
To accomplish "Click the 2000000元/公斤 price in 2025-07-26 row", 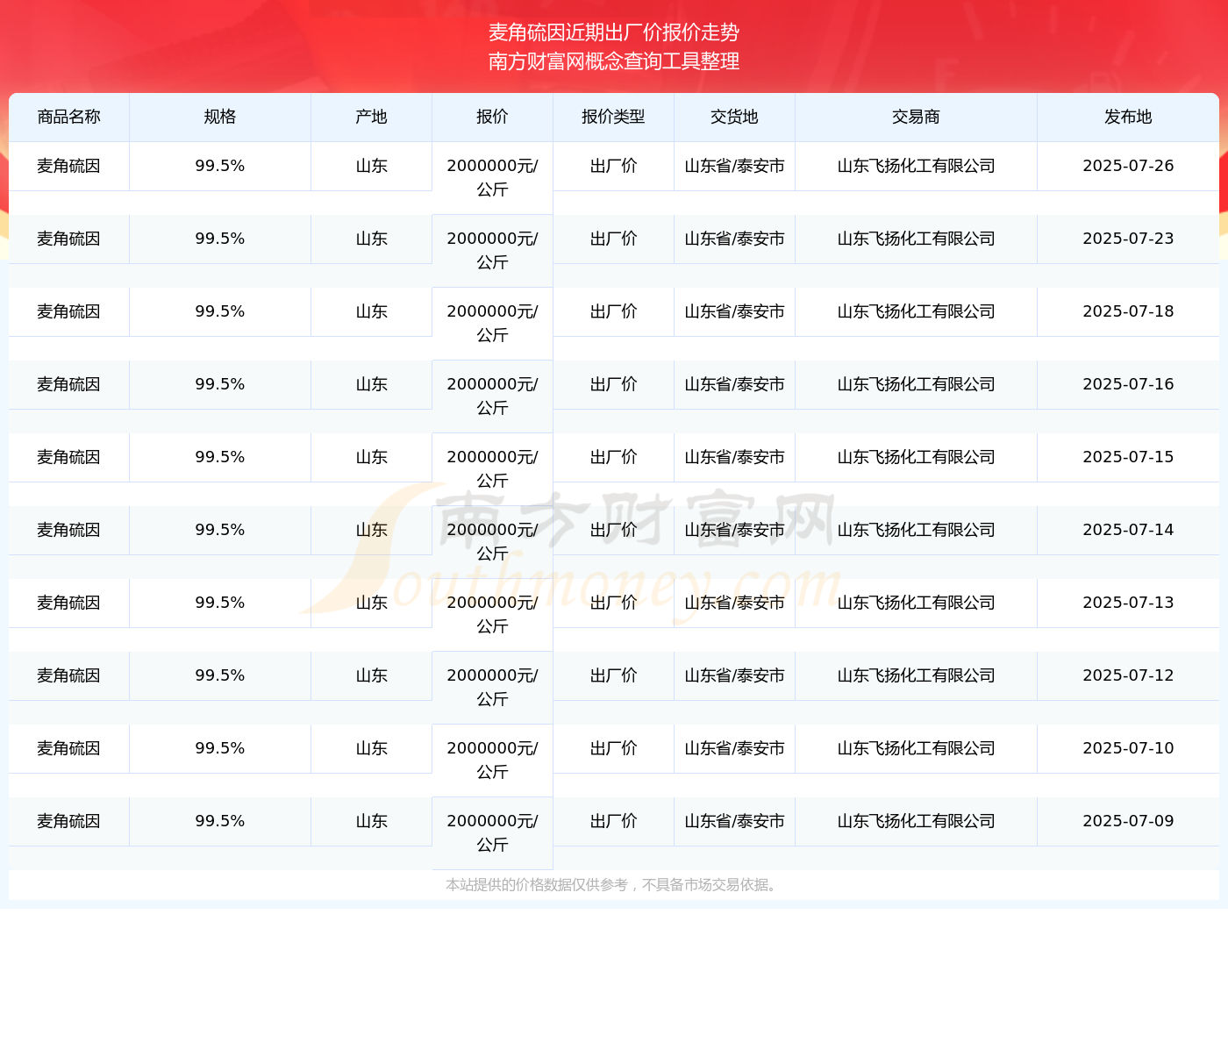I will pos(492,177).
